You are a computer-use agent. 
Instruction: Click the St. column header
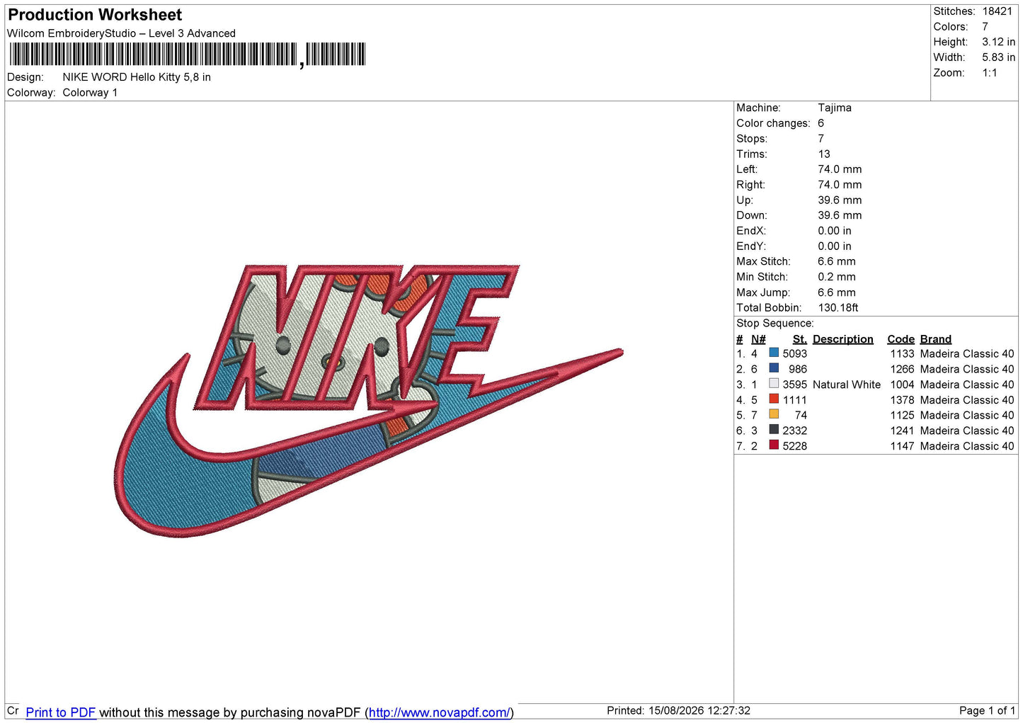pos(799,339)
